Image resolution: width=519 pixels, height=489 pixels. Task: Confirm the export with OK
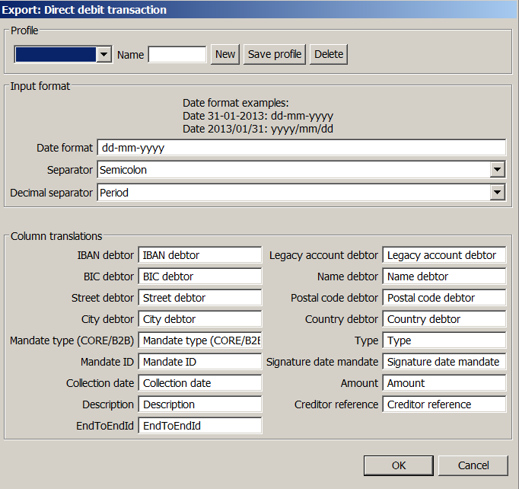coord(399,465)
